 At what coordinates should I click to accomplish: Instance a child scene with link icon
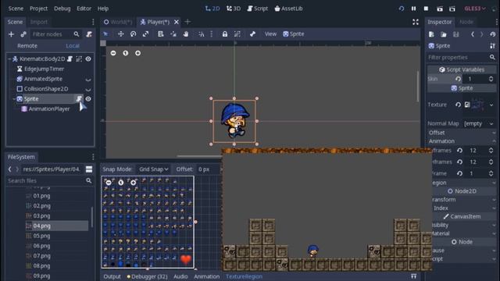tap(23, 34)
